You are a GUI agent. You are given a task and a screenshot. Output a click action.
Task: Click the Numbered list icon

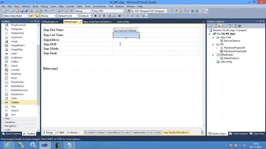[x=132, y=16]
